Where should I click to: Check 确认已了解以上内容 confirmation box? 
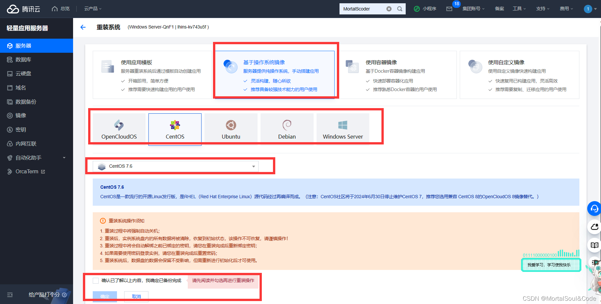(x=96, y=281)
